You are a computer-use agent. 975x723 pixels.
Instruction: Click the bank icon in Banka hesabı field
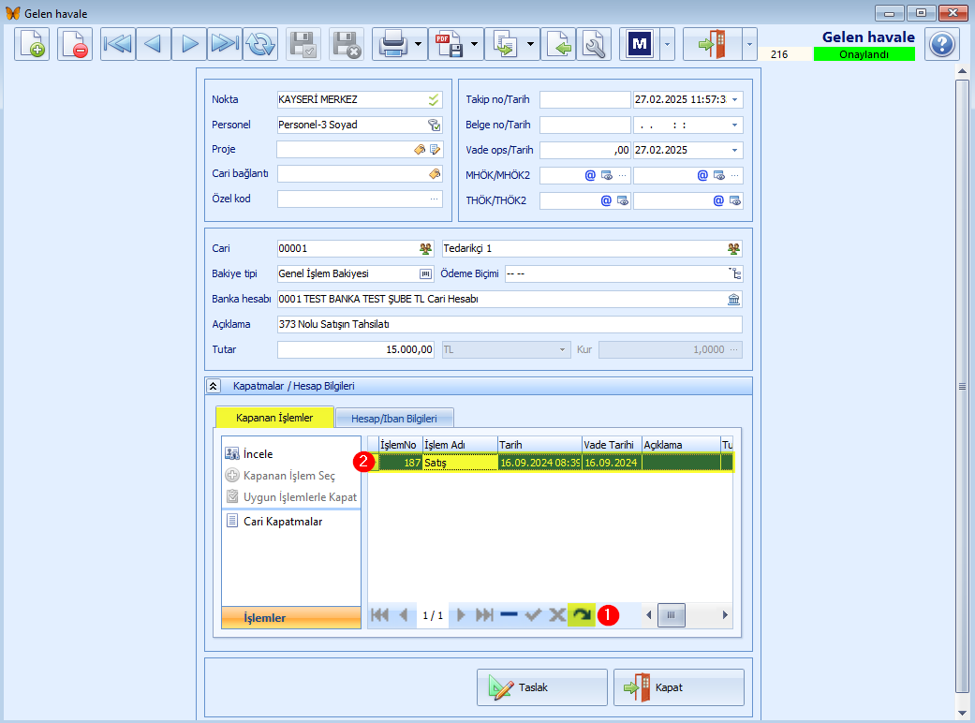pyautogui.click(x=733, y=299)
